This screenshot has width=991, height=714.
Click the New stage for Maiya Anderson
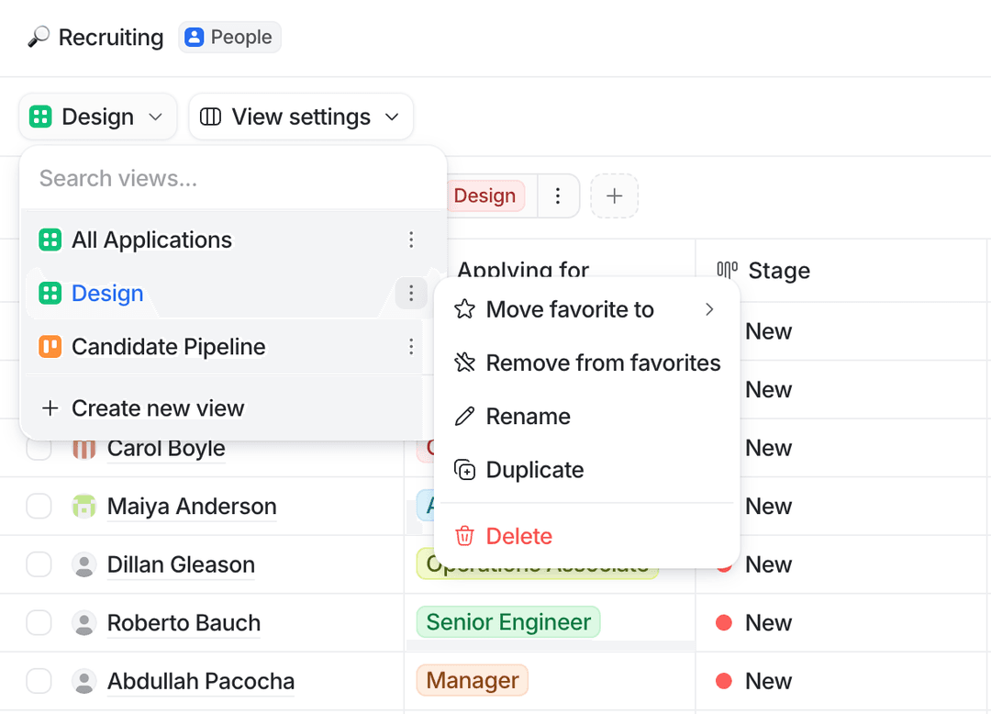pyautogui.click(x=768, y=506)
